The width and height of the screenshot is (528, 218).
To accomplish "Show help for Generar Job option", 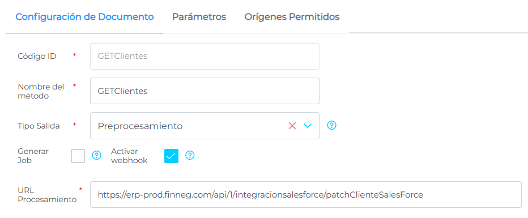I will (x=97, y=155).
